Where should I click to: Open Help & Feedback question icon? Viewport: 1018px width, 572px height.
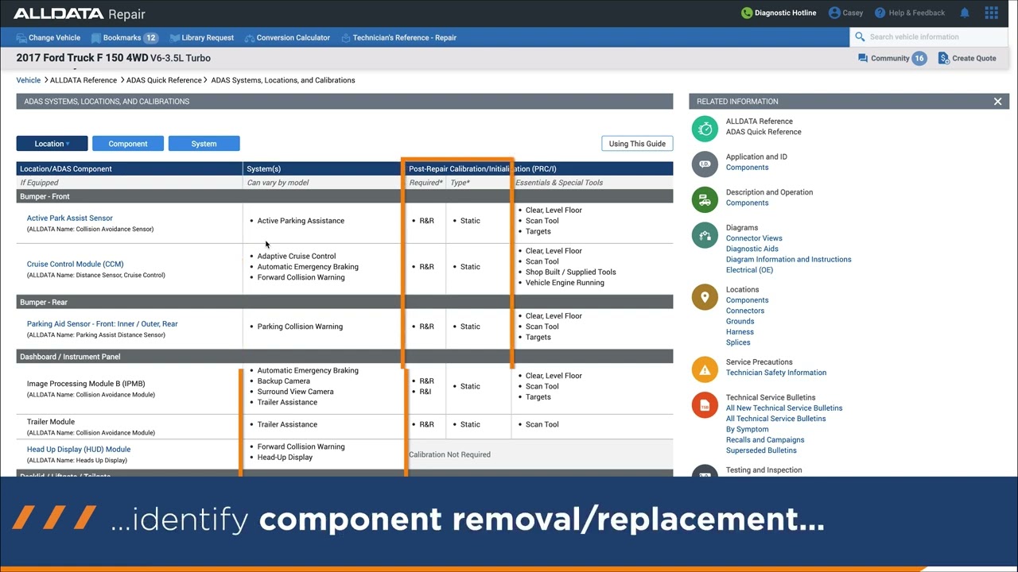pos(880,13)
